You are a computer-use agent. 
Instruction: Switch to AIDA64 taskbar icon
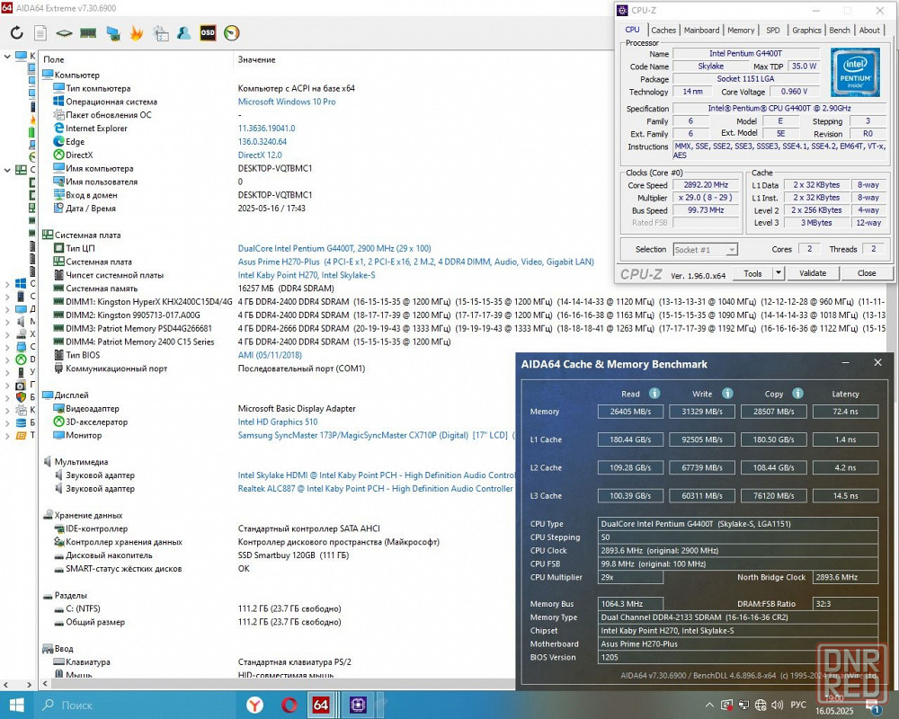point(321,705)
